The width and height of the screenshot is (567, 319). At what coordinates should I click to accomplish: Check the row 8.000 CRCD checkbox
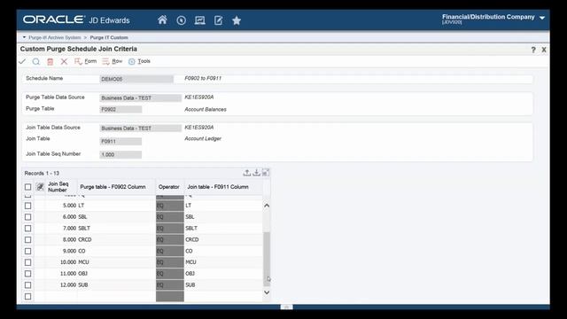point(27,240)
